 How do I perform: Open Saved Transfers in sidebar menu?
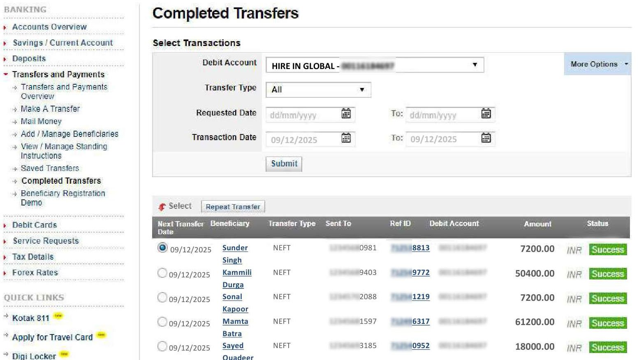pos(50,168)
